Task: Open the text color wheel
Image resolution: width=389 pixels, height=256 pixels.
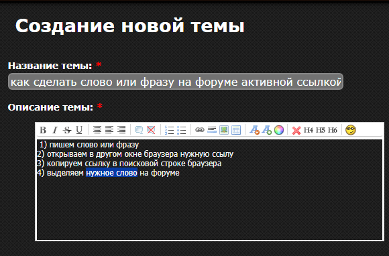Action: [279, 130]
